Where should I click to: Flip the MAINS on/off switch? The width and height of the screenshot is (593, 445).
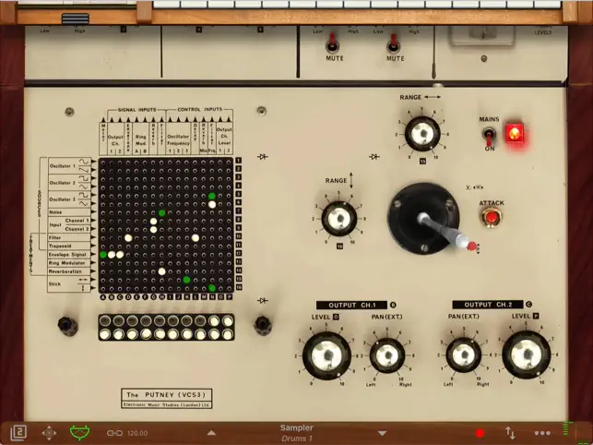tap(489, 137)
